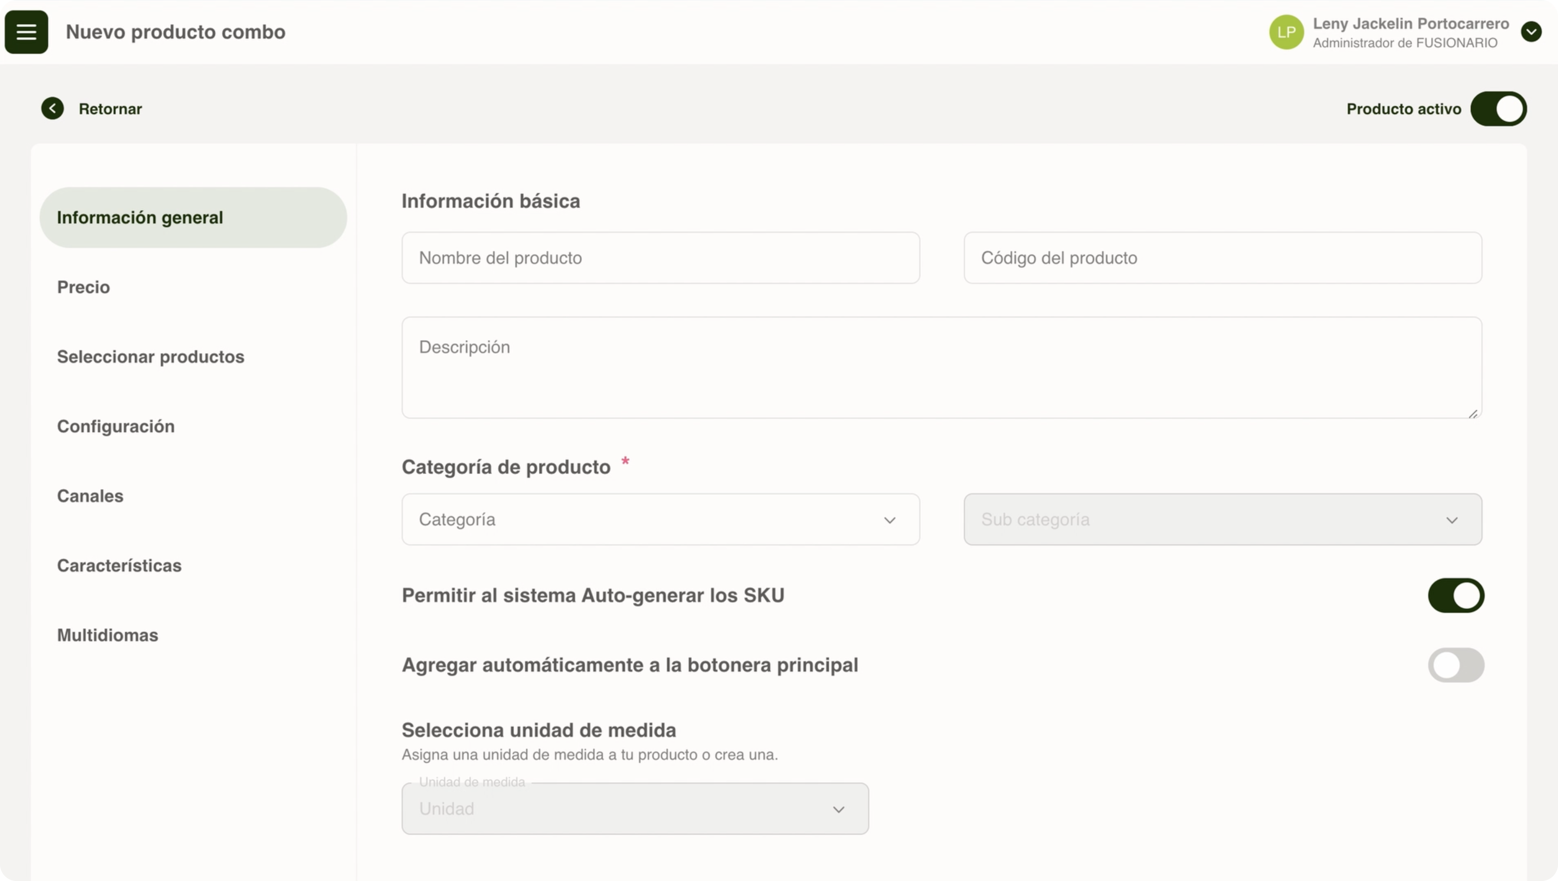1558x881 pixels.
Task: Expand the Unidad de medida dropdown
Action: (x=634, y=809)
